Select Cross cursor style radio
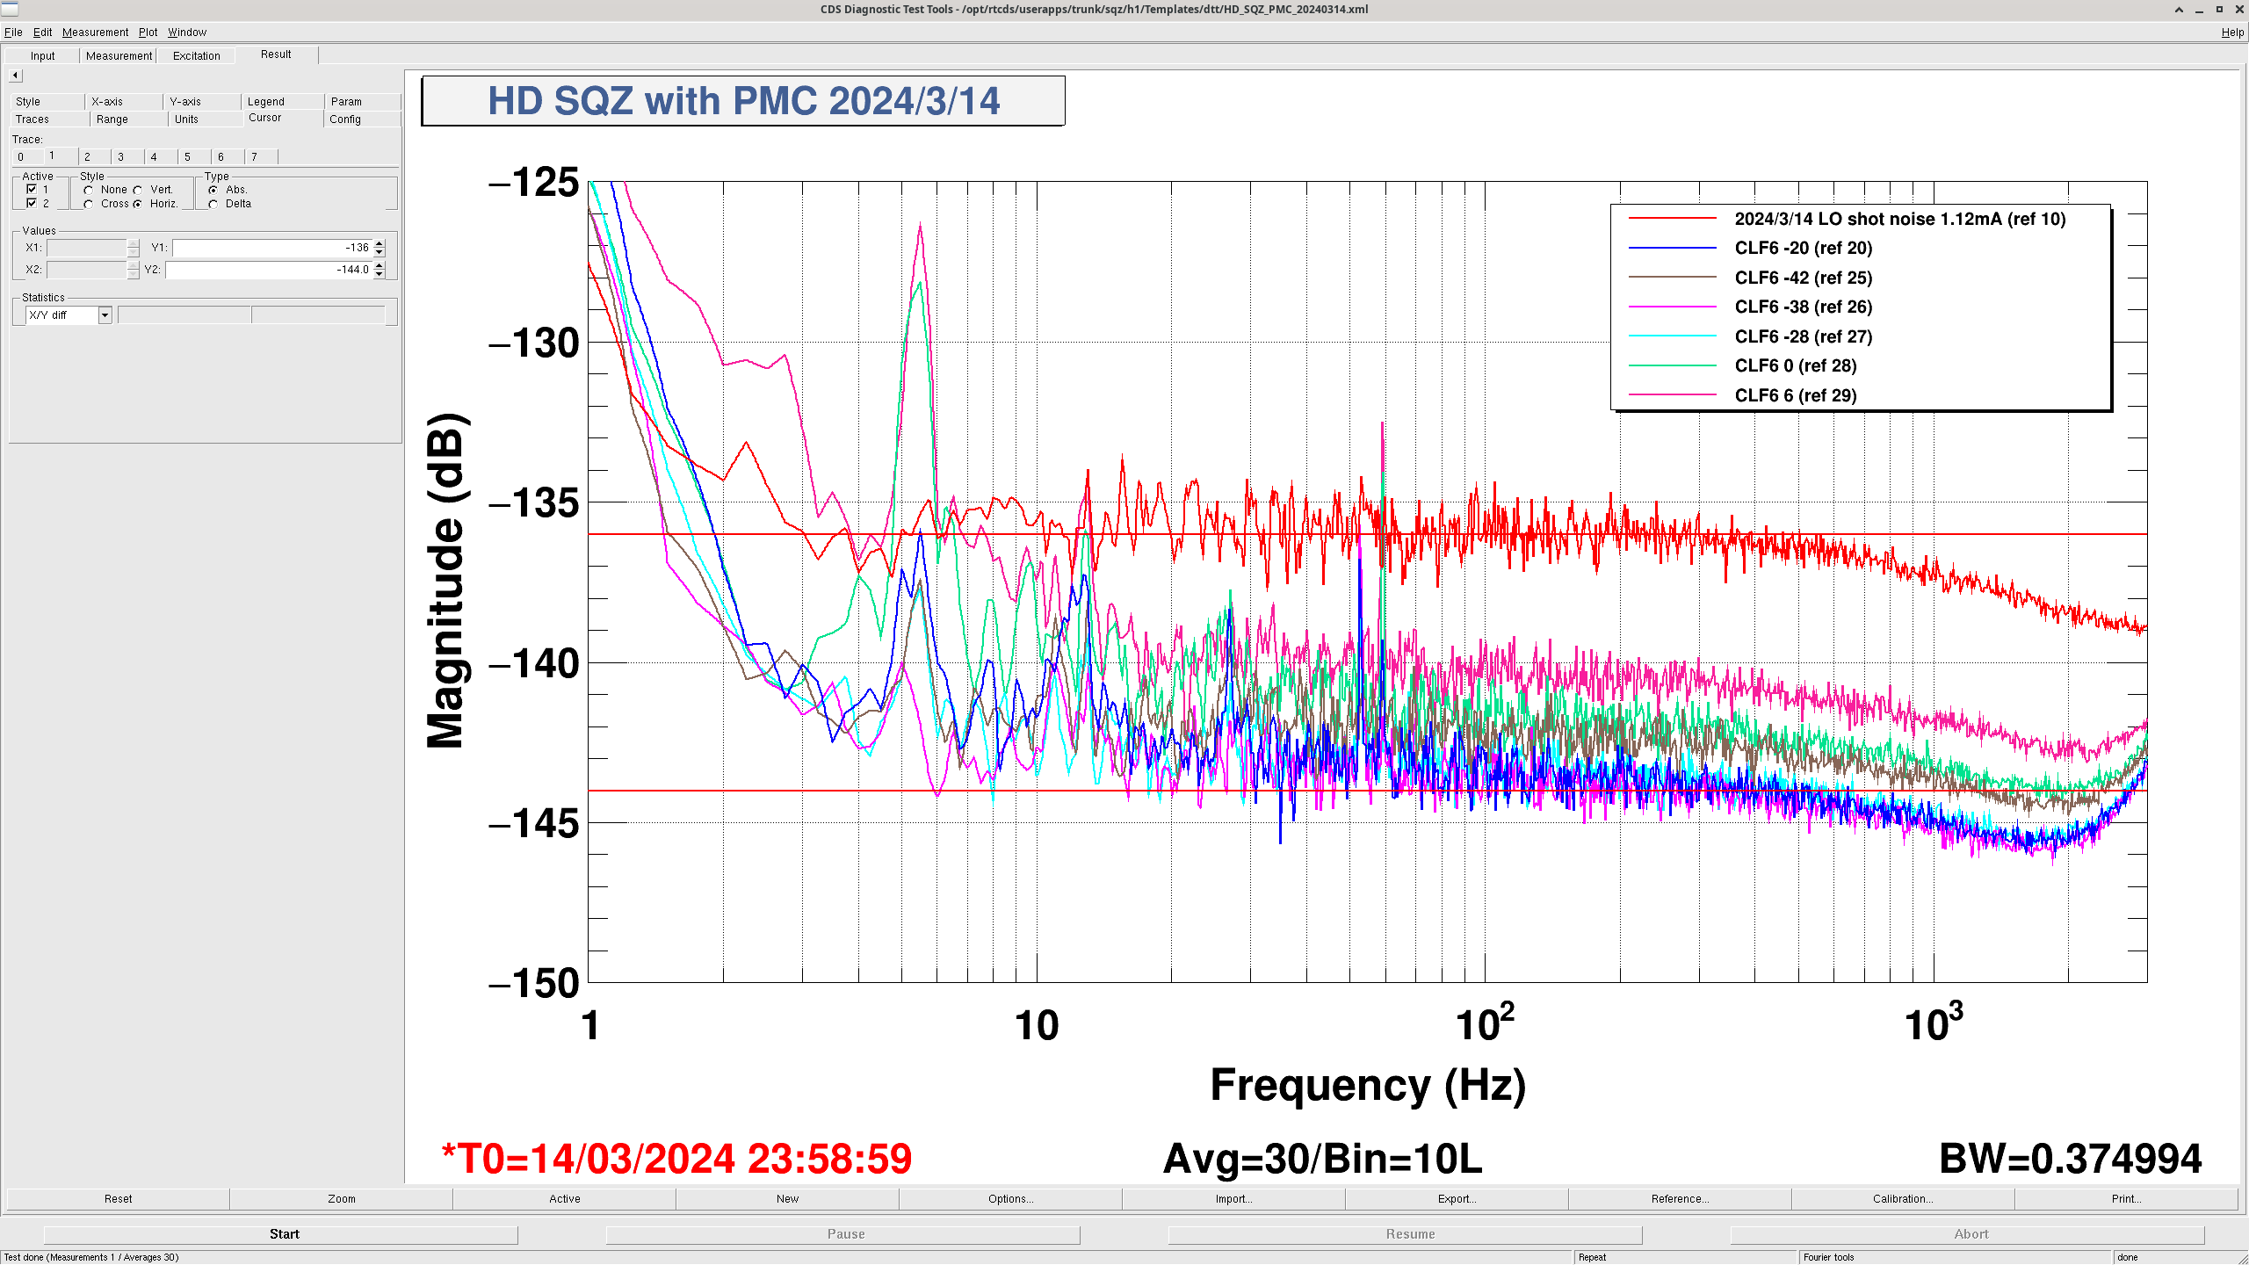Image resolution: width=2249 pixels, height=1265 pixels. (89, 204)
